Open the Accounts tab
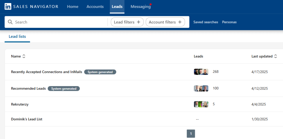This screenshot has width=283, height=139. tap(95, 7)
